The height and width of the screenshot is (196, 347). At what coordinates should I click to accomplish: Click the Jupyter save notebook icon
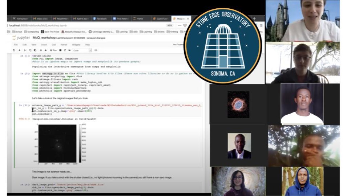pyautogui.click(x=13, y=50)
